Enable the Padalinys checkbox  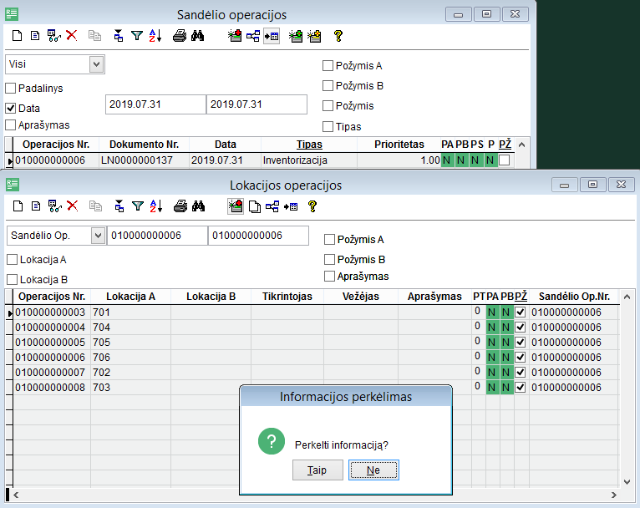pyautogui.click(x=11, y=88)
